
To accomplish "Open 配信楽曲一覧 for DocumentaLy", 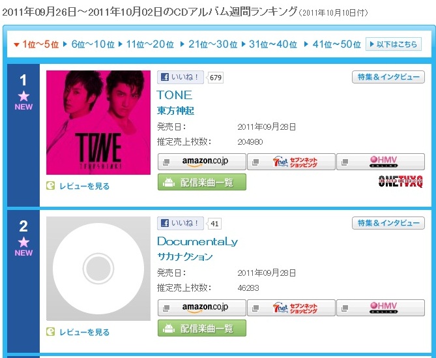I will [202, 328].
